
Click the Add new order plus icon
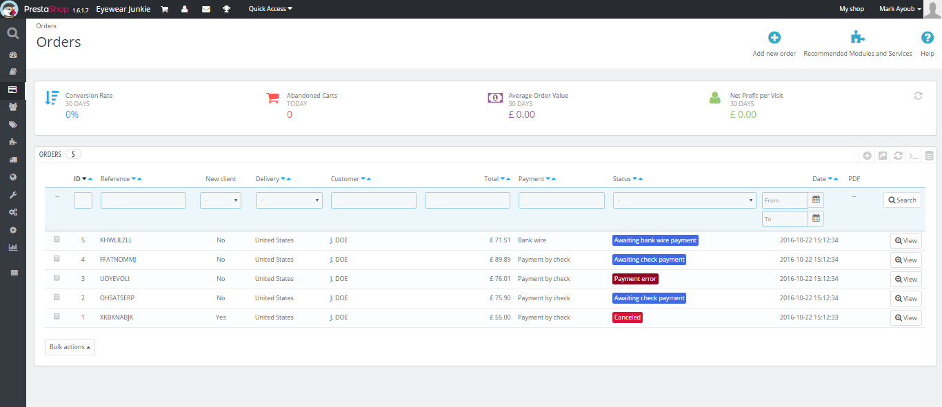[x=774, y=38]
